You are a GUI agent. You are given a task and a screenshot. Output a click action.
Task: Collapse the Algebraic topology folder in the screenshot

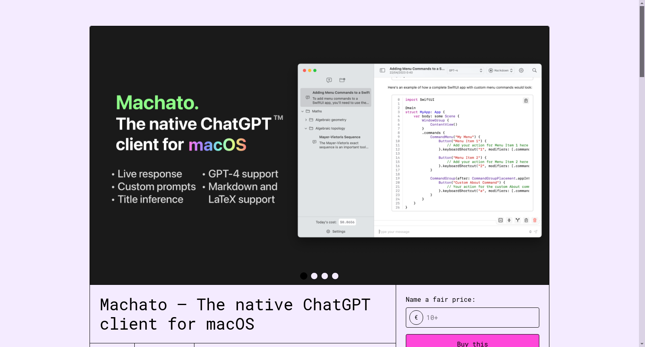tap(306, 128)
